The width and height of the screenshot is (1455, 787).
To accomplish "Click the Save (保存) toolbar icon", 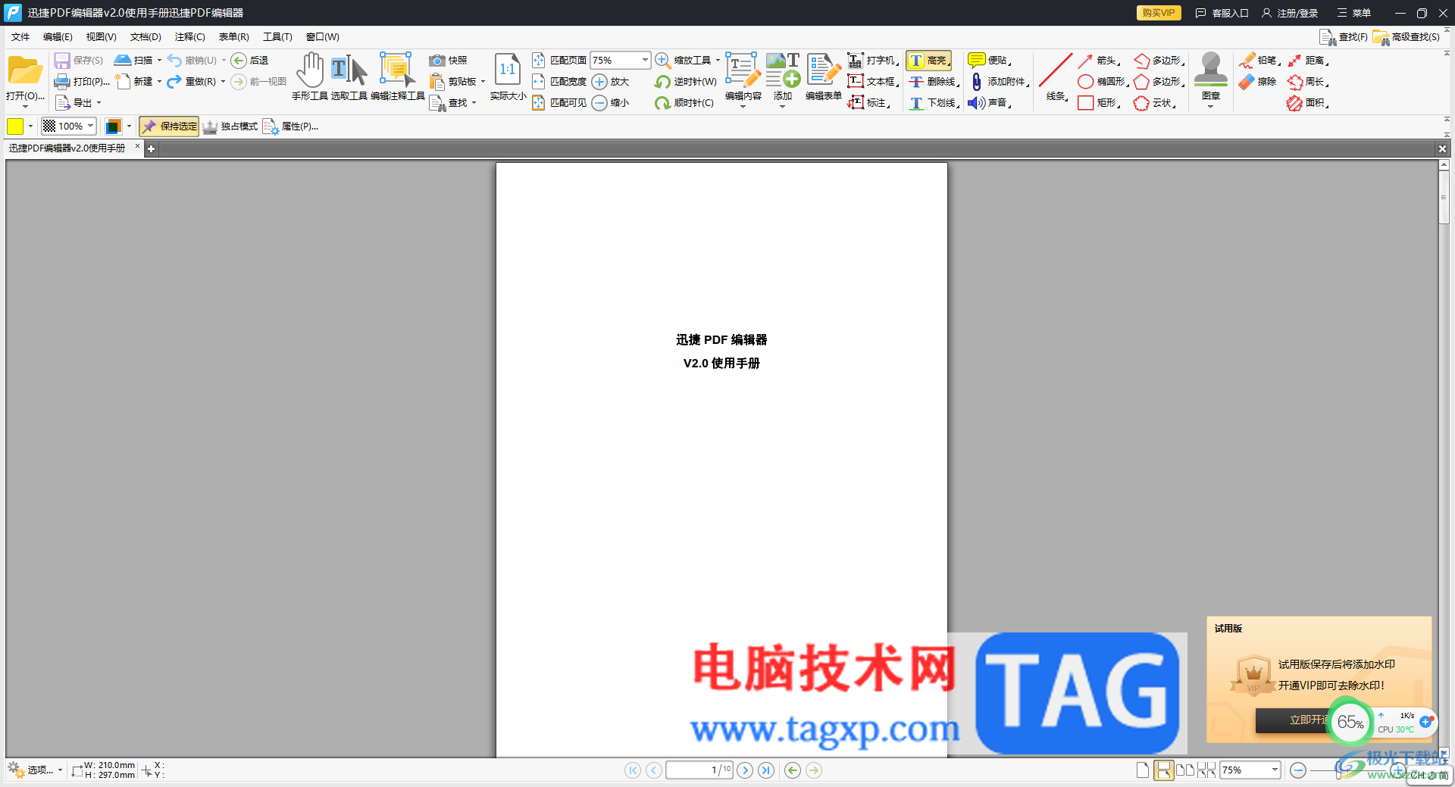I will coord(78,61).
